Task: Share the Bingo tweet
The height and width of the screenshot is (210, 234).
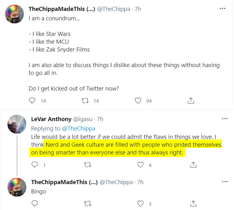Action: pos(193,203)
